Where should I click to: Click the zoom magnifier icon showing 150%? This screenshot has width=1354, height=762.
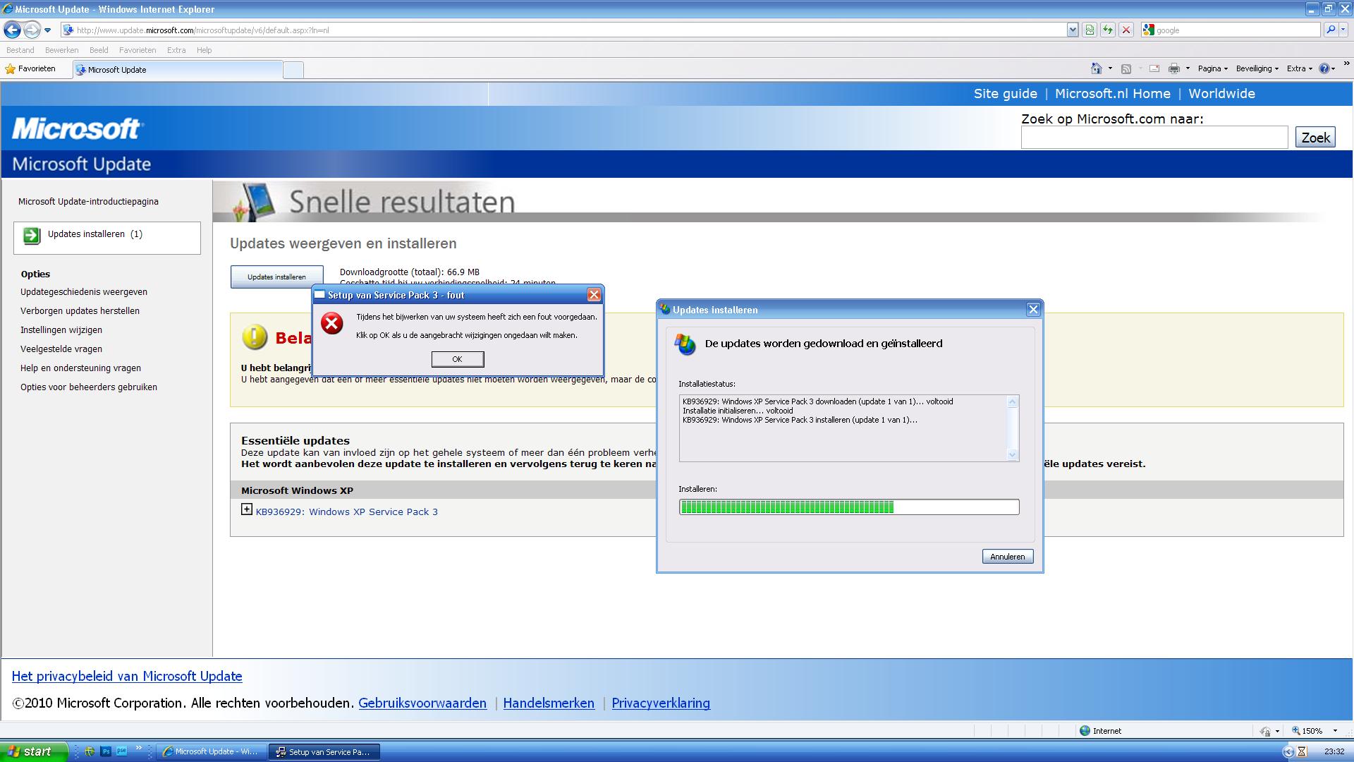1295,731
